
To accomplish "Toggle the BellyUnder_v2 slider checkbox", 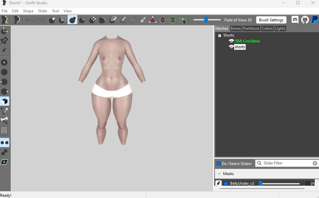I will coord(226,183).
